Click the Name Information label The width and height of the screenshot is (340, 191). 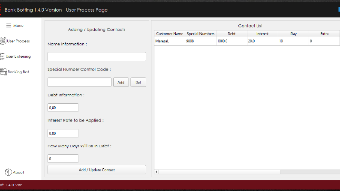point(67,44)
